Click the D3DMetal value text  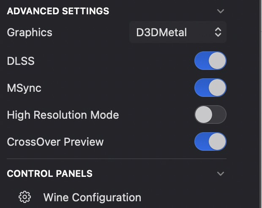[x=161, y=32]
